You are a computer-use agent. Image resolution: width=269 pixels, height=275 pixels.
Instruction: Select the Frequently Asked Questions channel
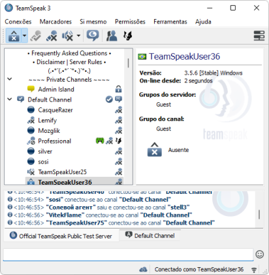pos(69,53)
